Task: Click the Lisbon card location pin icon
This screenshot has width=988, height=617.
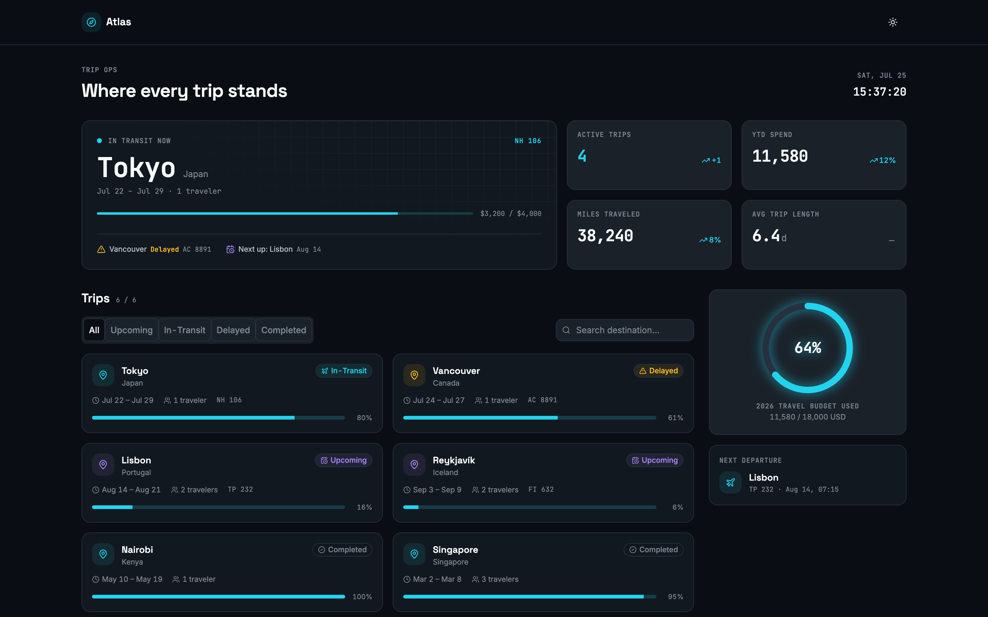Action: (103, 464)
